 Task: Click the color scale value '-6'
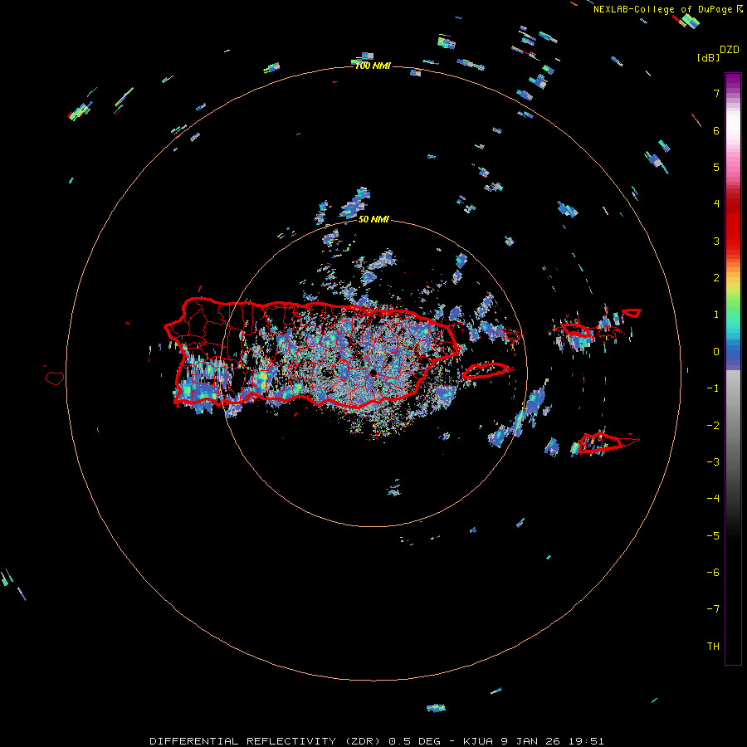coord(713,573)
